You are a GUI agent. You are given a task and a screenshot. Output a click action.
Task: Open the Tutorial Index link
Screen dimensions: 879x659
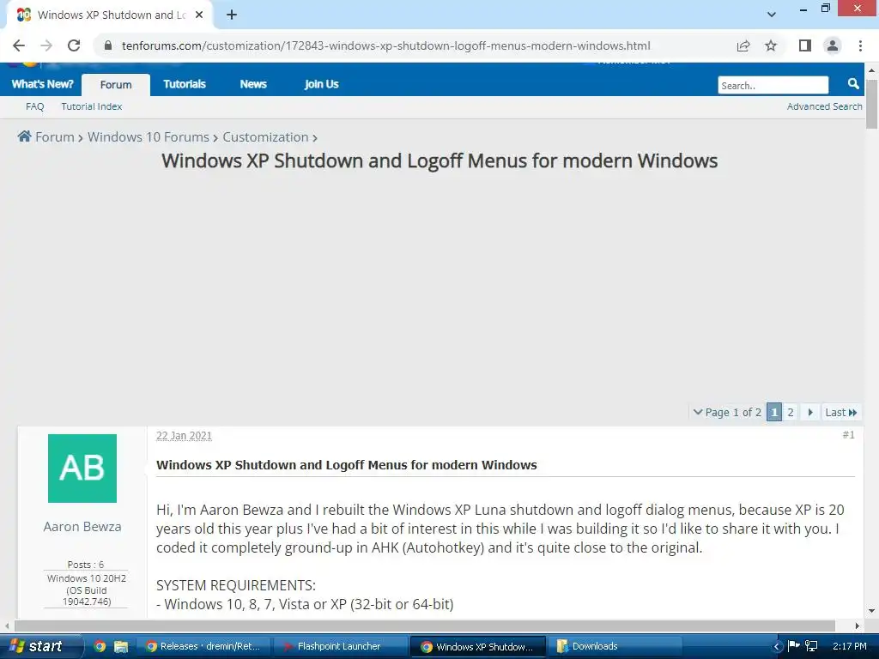pyautogui.click(x=91, y=106)
